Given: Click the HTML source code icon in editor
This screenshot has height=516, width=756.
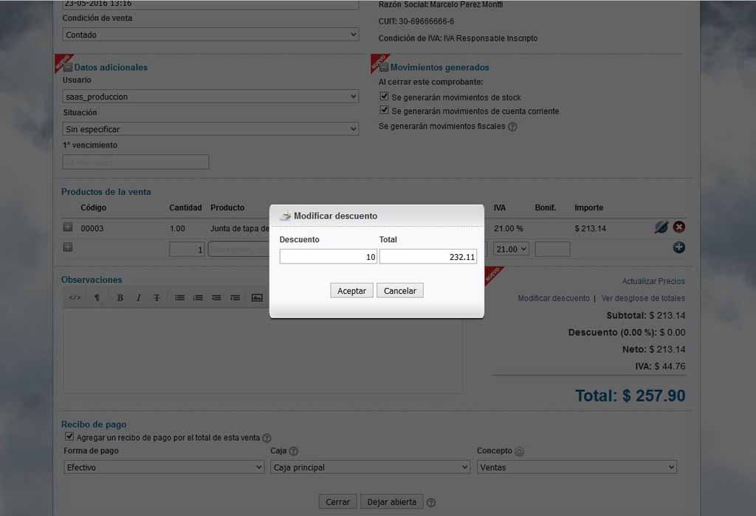Looking at the screenshot, I should click(75, 297).
